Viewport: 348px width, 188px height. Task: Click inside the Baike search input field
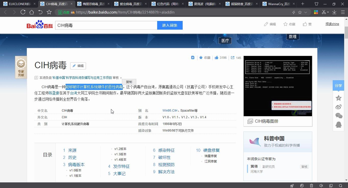pyautogui.click(x=106, y=25)
